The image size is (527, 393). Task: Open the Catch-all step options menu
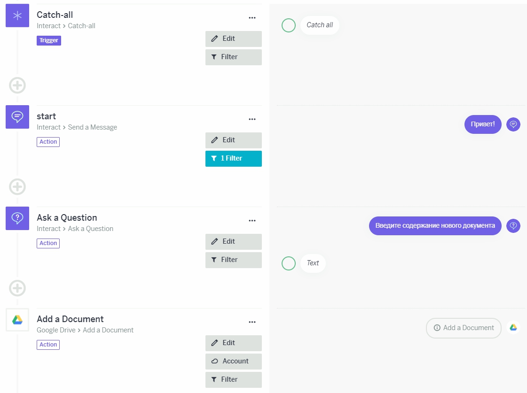(x=252, y=18)
